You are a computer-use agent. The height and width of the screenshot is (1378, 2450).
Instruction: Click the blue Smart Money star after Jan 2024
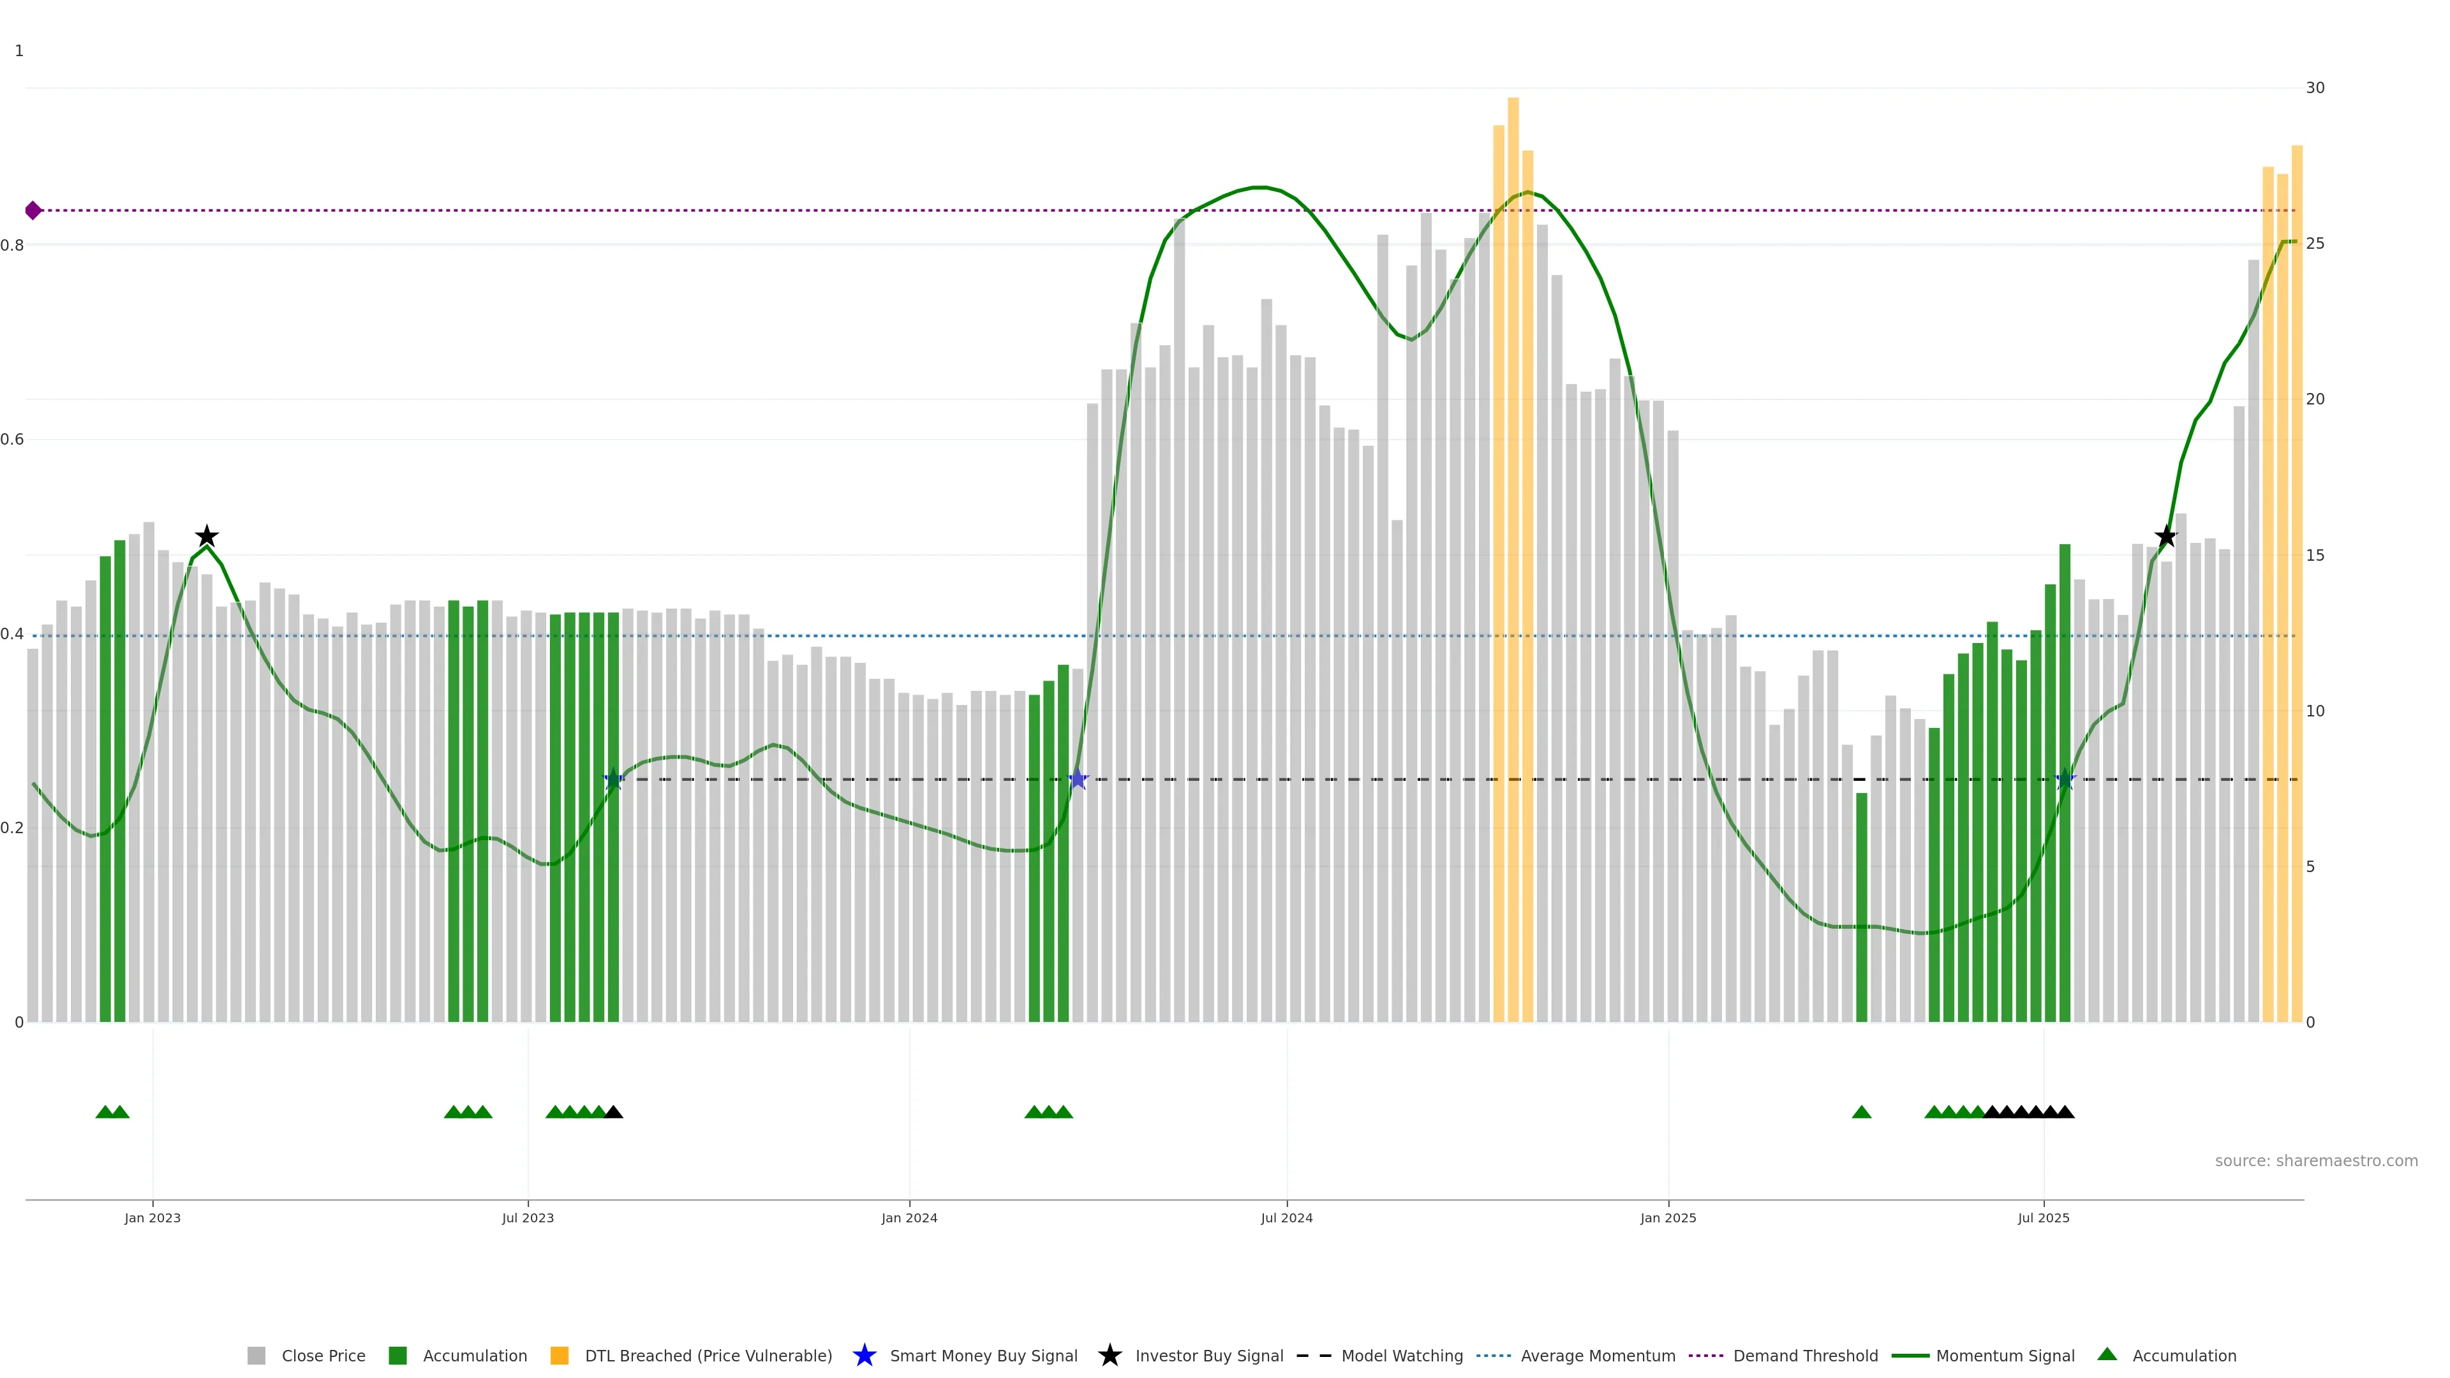1078,780
